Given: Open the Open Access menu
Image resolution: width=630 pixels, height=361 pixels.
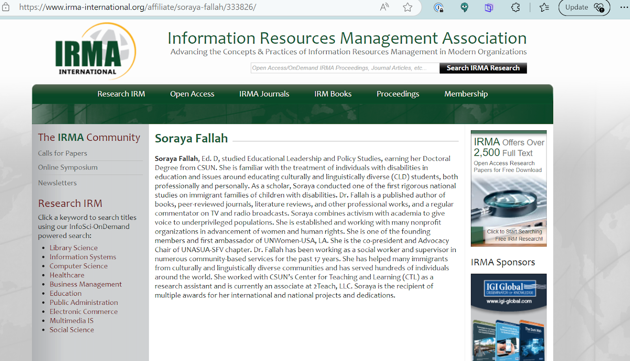Looking at the screenshot, I should (x=192, y=94).
